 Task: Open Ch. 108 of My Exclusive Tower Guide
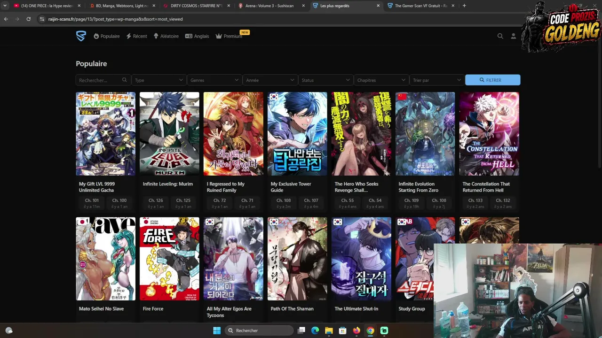tap(284, 203)
